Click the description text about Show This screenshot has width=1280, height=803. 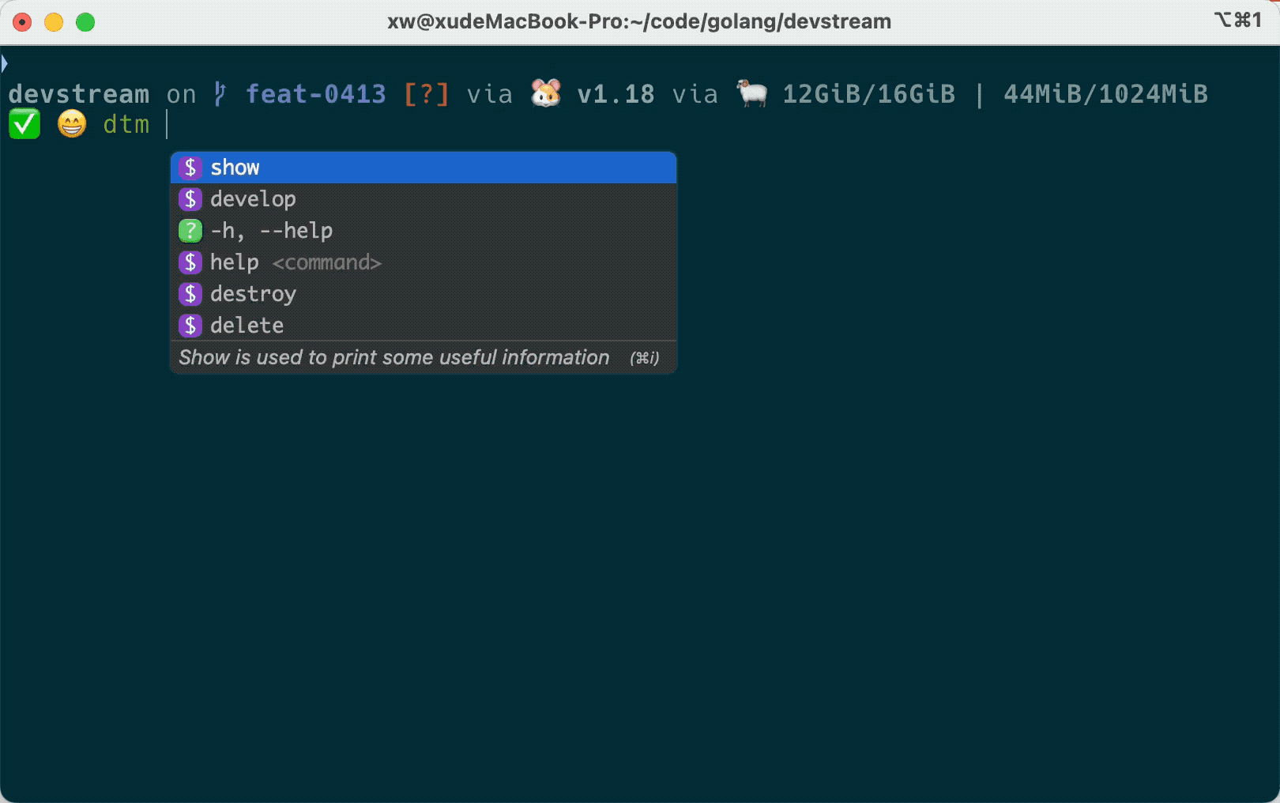393,357
